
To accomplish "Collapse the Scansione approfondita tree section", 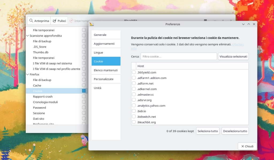I will coord(27,36).
